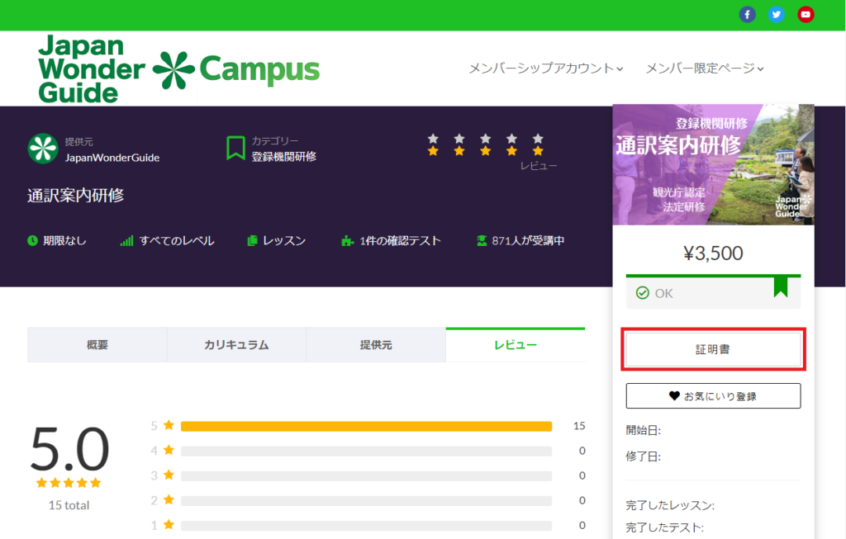Click the 5-star rating bar

coord(366,426)
